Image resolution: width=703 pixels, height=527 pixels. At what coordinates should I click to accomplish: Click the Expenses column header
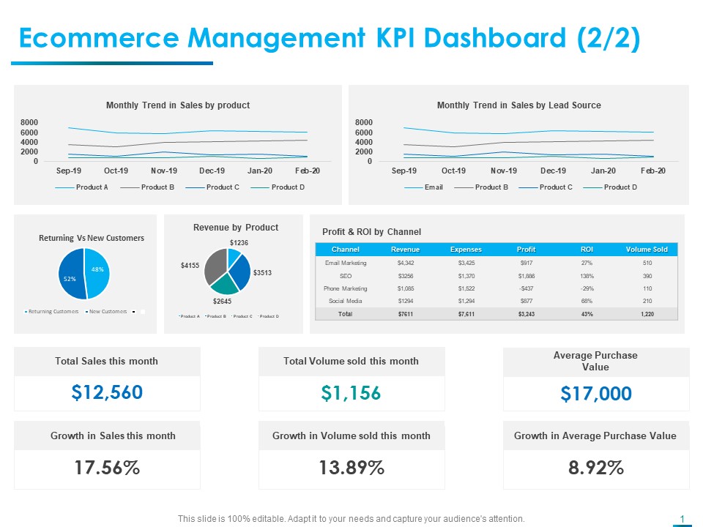[x=466, y=250]
